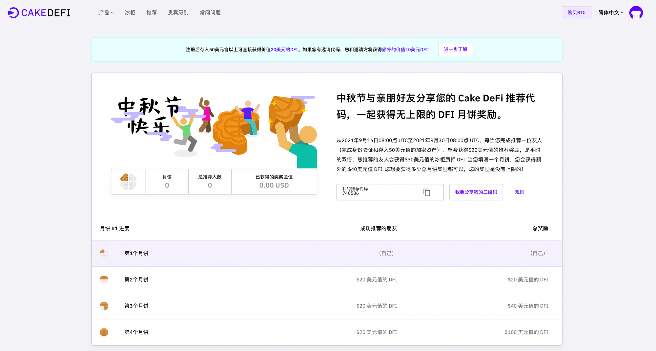
Task: Click the 进一步了解 learn more button
Action: pos(456,50)
